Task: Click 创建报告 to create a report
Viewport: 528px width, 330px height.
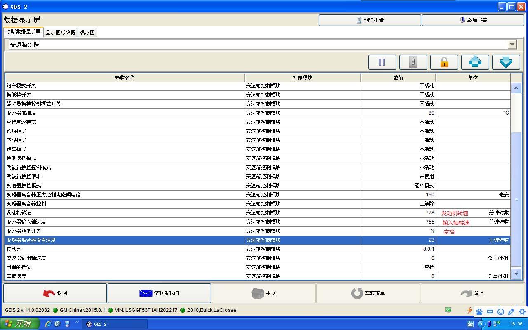Action: click(x=370, y=20)
